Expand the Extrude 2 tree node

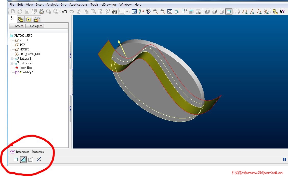12,63
